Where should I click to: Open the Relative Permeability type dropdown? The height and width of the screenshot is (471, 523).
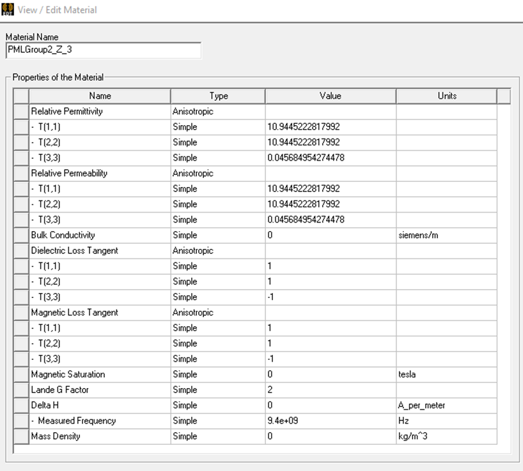point(217,174)
